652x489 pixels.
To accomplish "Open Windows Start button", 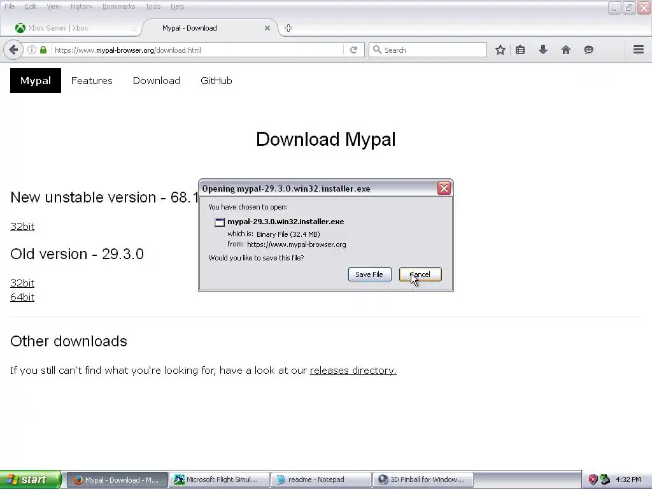I will pyautogui.click(x=31, y=479).
